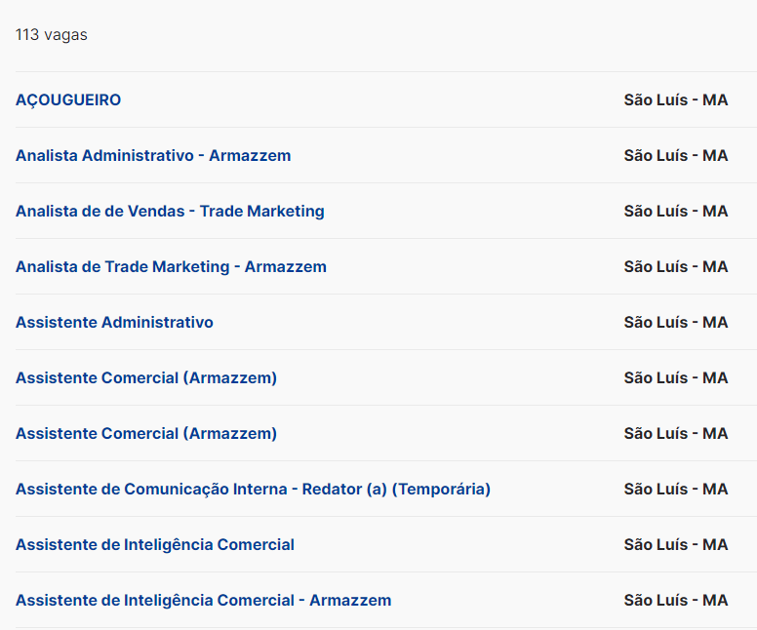Viewport: 757px width, 630px height.
Task: Click São Luís - MA beside Analista de de Vendas
Action: click(676, 211)
